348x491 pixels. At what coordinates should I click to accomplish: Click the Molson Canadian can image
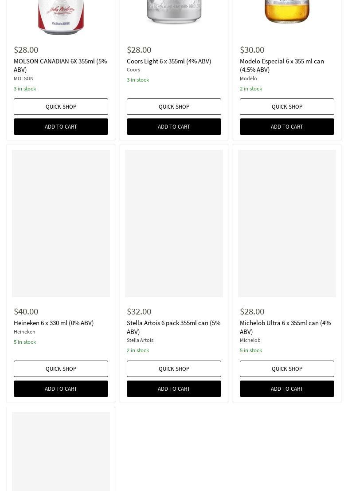click(61, 17)
